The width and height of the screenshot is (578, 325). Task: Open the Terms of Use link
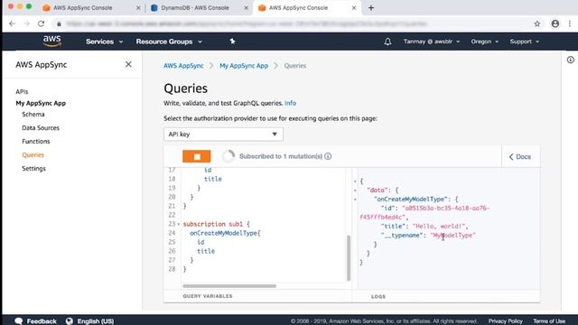coord(549,321)
